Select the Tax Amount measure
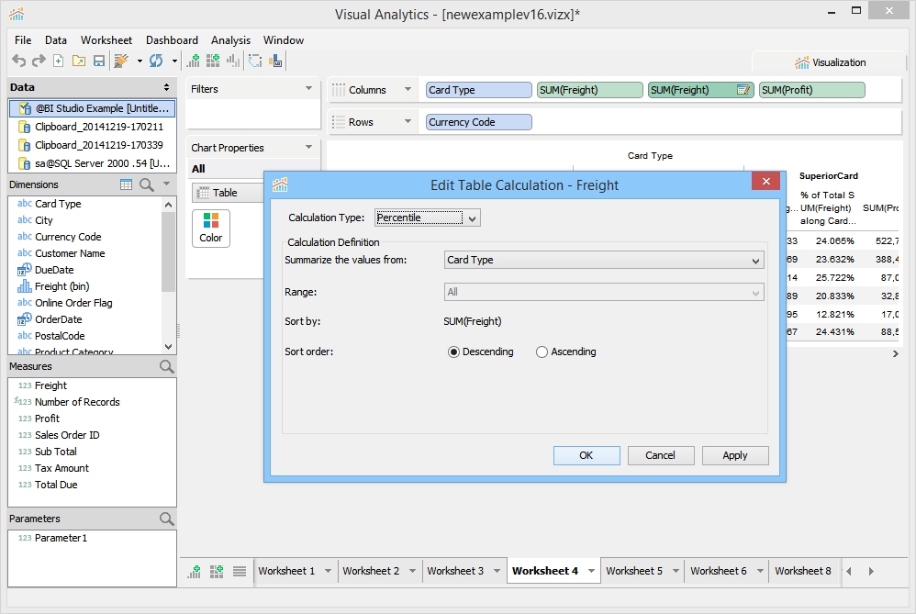 (61, 468)
